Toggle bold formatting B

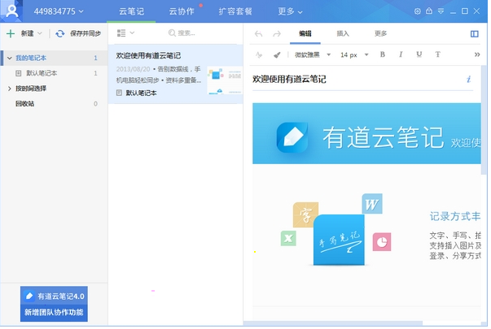click(383, 54)
